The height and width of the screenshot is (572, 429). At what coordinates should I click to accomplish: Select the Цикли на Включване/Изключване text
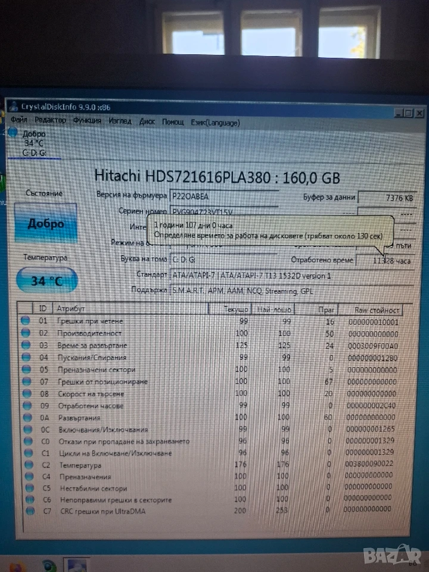click(x=115, y=453)
